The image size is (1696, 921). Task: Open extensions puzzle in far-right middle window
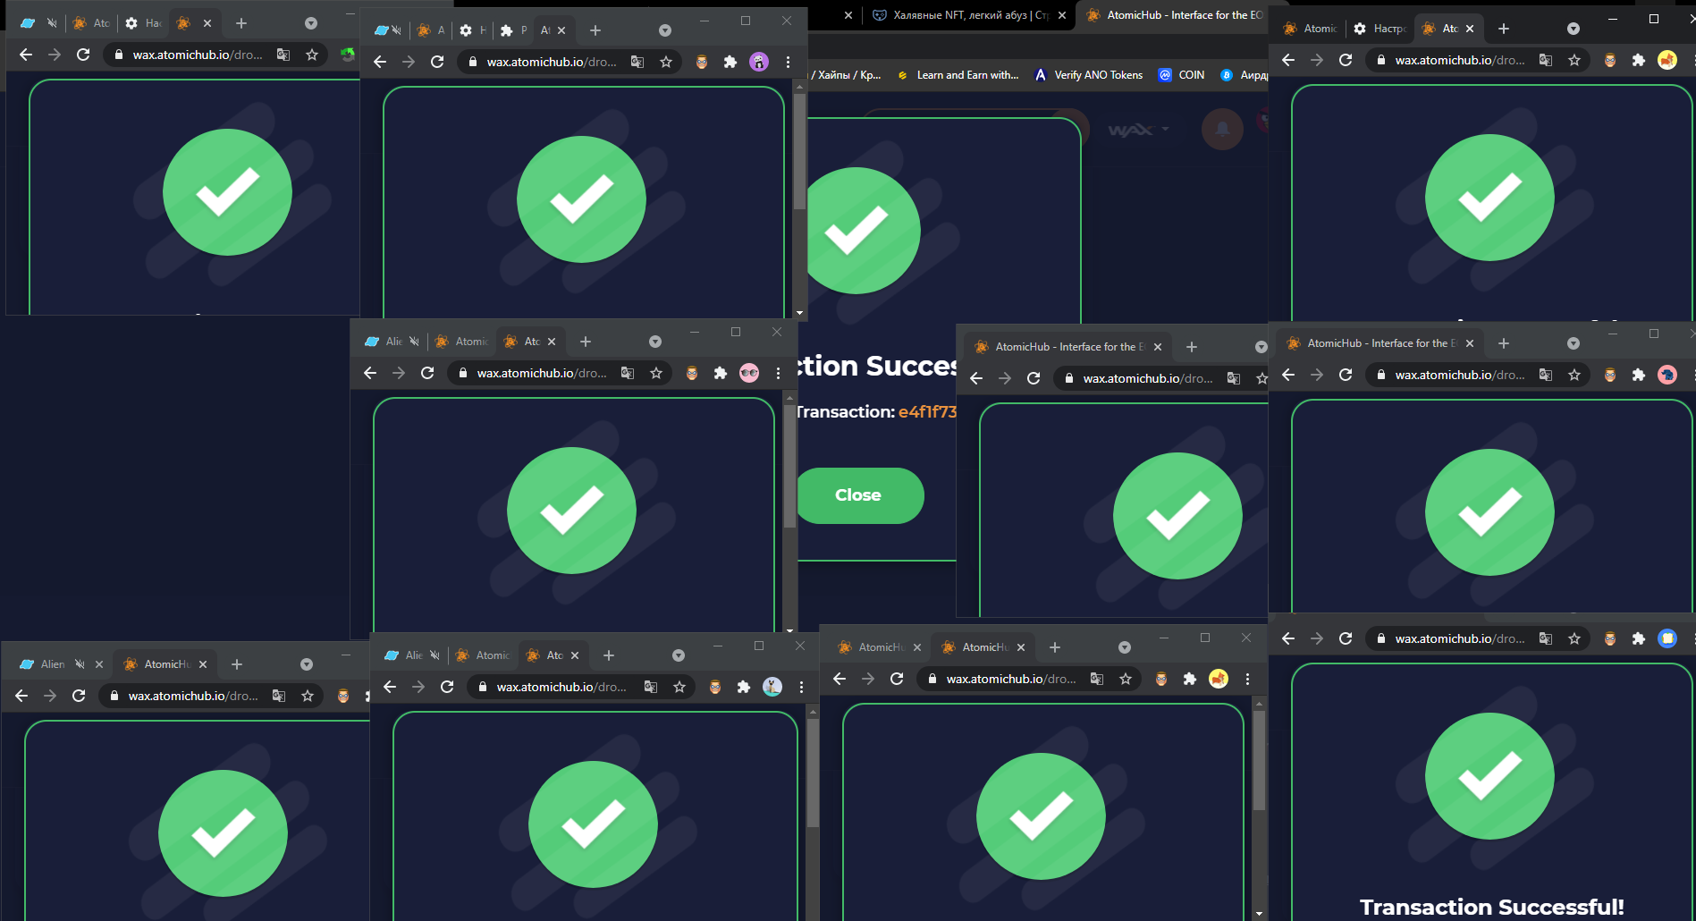coord(1639,375)
